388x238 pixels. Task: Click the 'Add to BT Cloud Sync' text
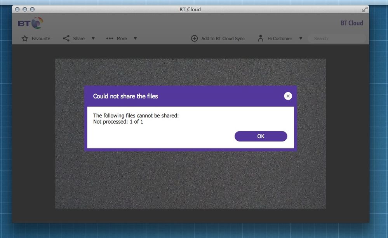223,38
